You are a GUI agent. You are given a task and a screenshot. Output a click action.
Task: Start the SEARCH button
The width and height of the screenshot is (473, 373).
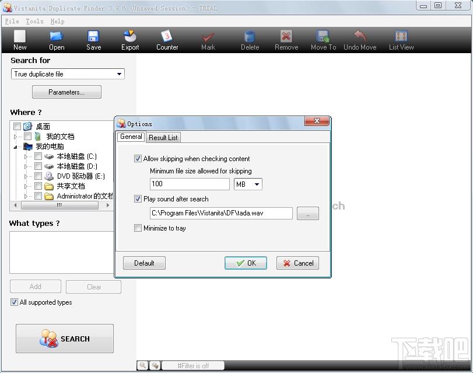65,339
